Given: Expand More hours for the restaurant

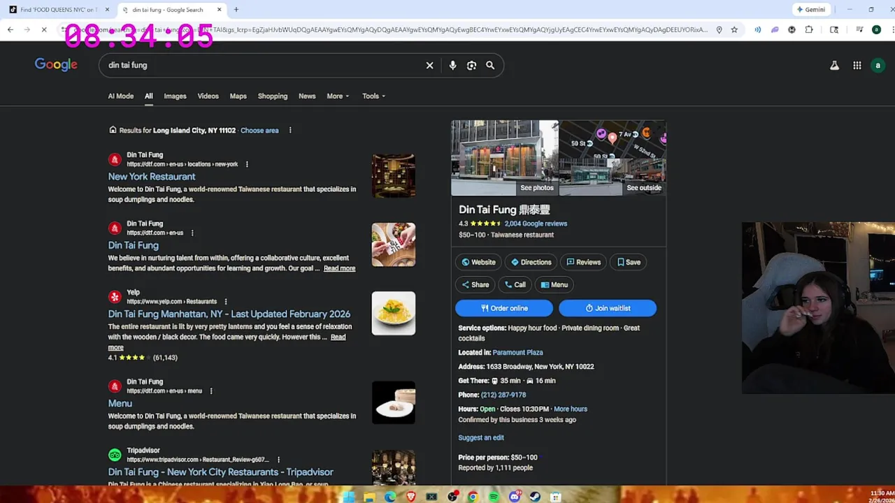Looking at the screenshot, I should [571, 409].
